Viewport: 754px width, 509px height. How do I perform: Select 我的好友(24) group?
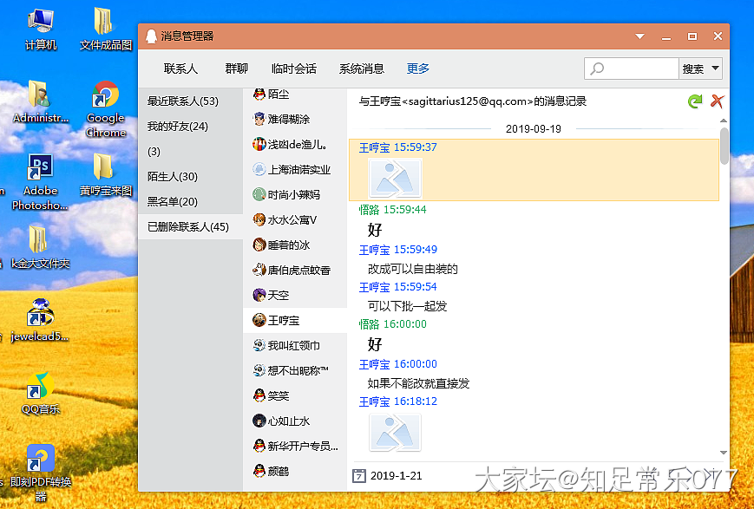[x=177, y=127]
